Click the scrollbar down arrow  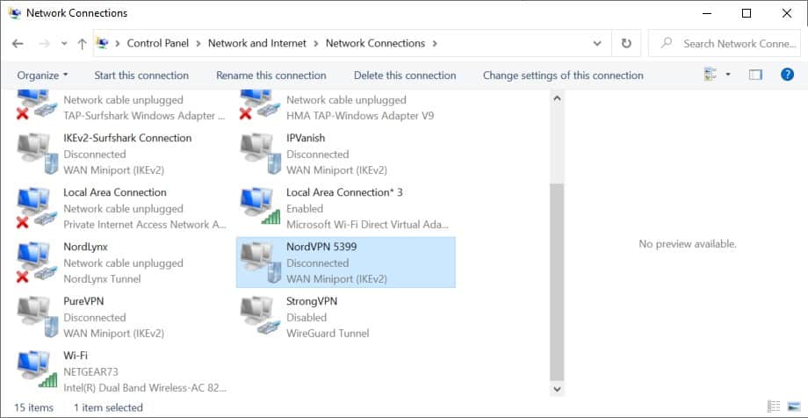click(557, 388)
